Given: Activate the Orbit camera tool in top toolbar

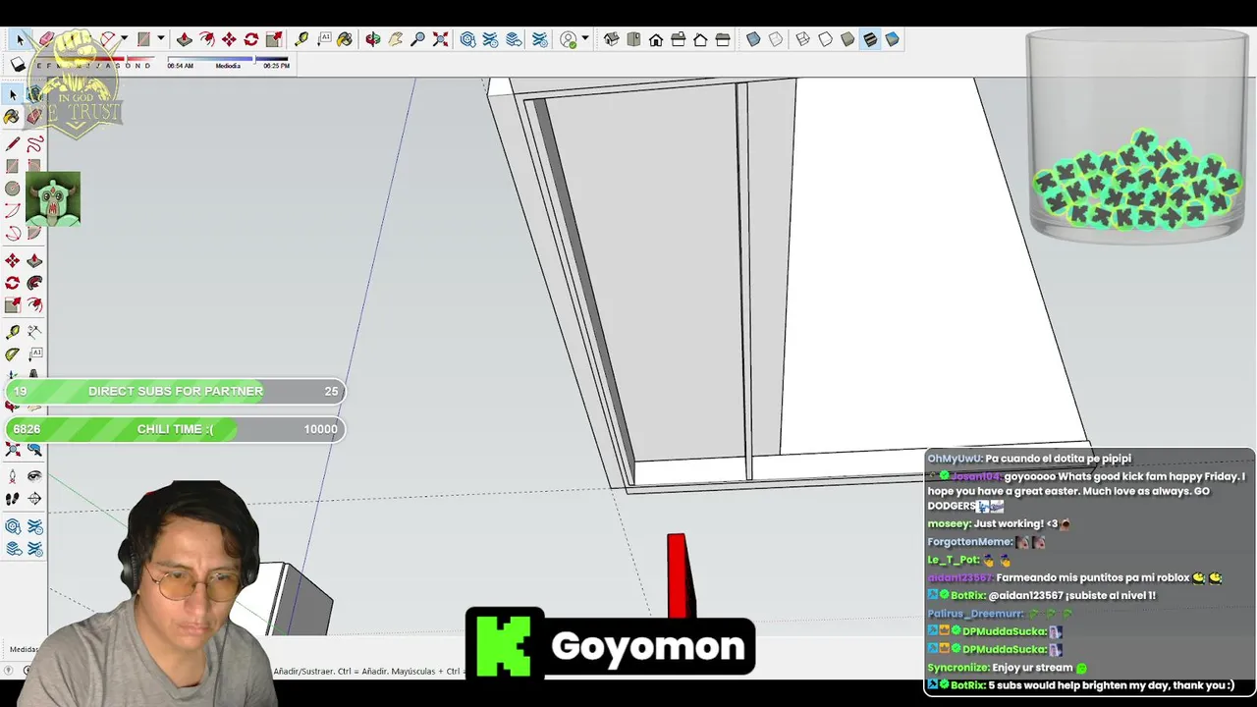Looking at the screenshot, I should tap(372, 39).
